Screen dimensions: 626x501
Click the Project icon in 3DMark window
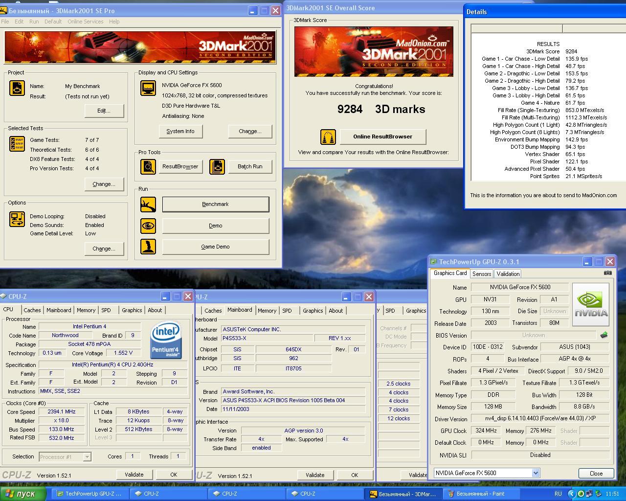click(x=17, y=88)
